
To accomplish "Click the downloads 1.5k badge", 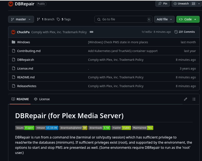I will click(99, 128).
